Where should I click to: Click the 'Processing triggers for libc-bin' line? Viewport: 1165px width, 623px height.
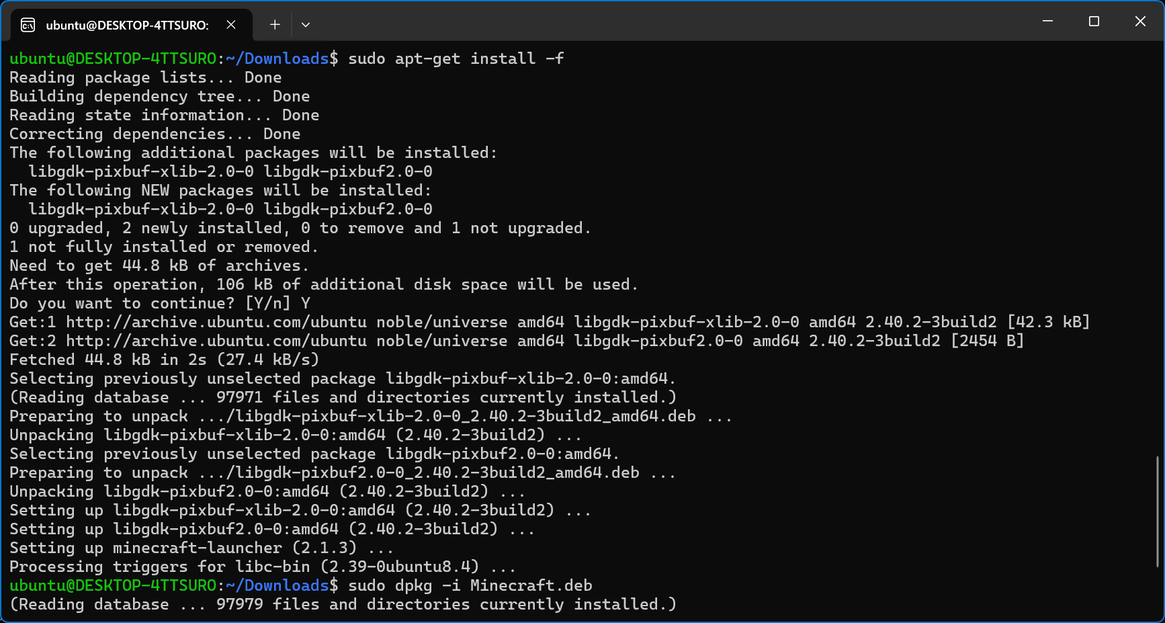click(263, 567)
